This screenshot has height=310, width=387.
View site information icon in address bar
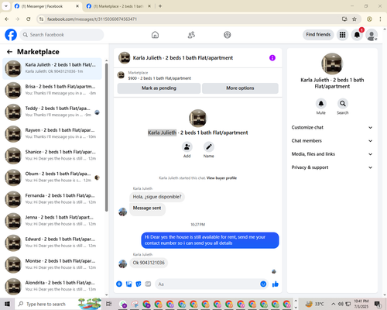pos(41,19)
